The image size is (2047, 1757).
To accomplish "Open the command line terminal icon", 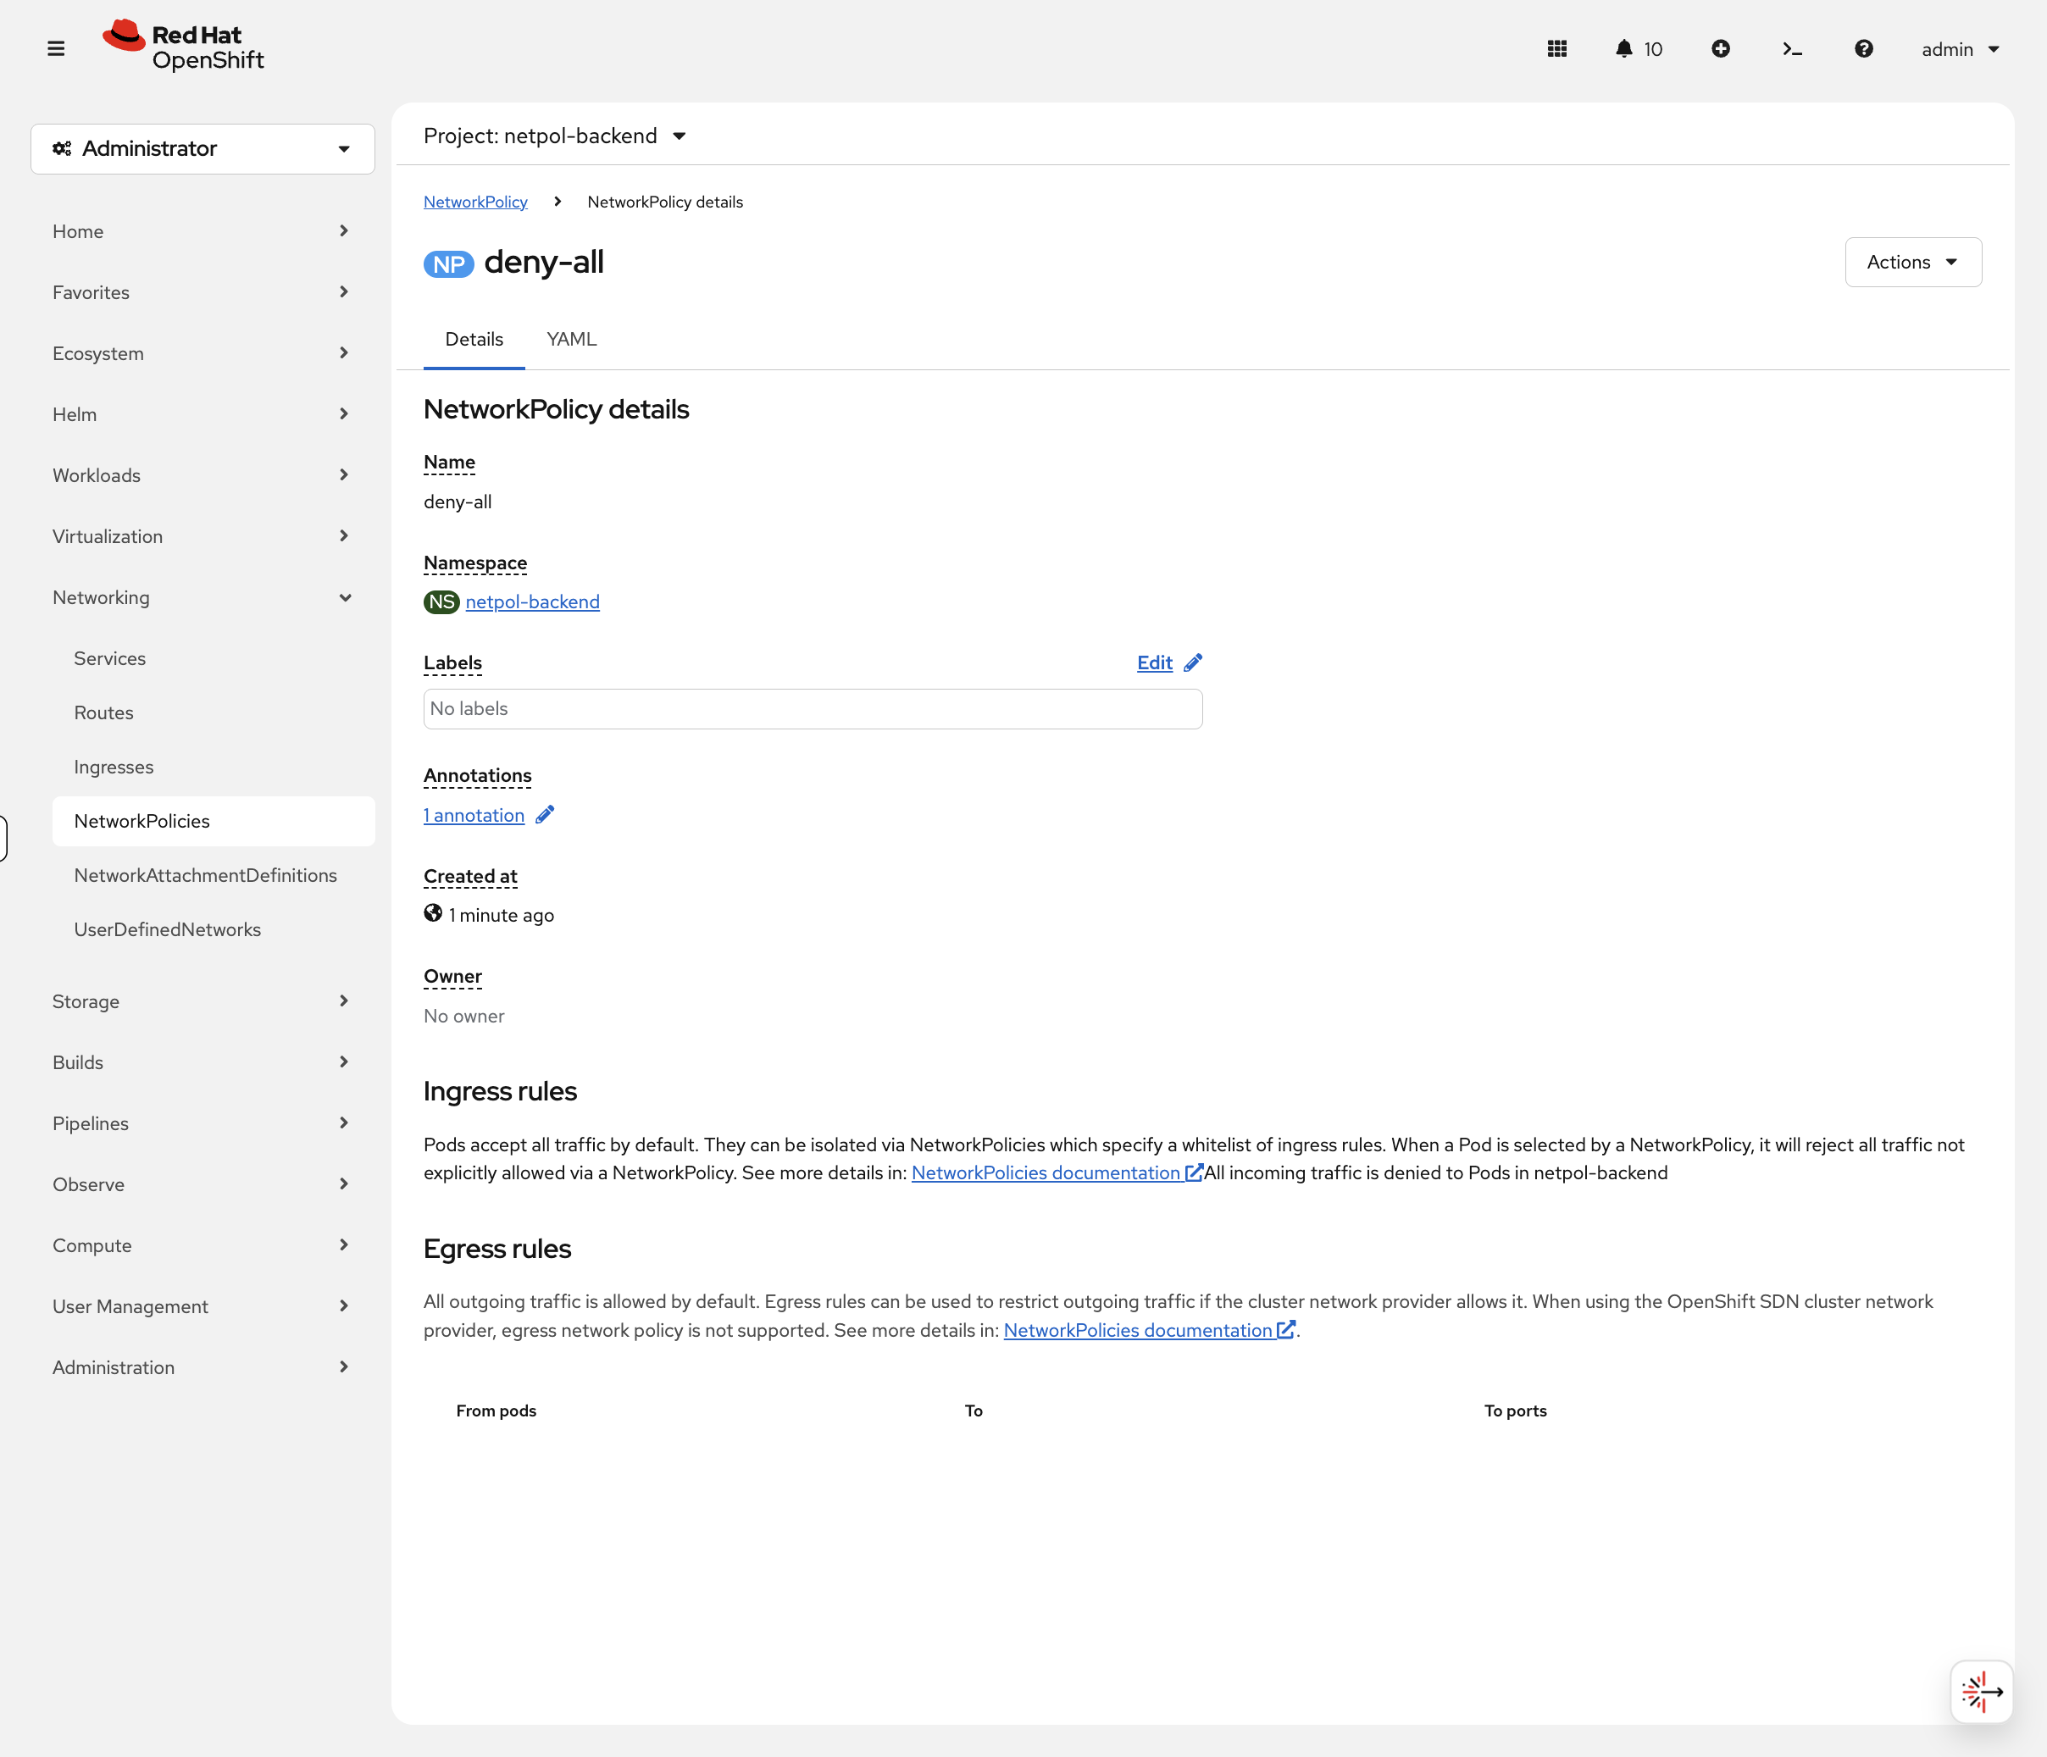I will pyautogui.click(x=1791, y=48).
